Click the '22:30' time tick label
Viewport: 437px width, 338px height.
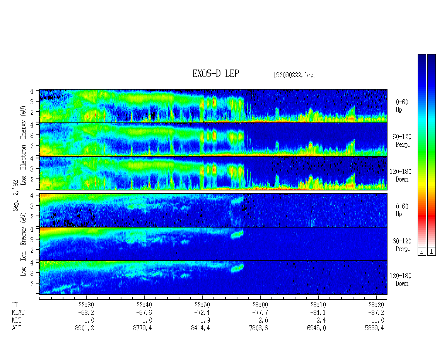[86, 305]
